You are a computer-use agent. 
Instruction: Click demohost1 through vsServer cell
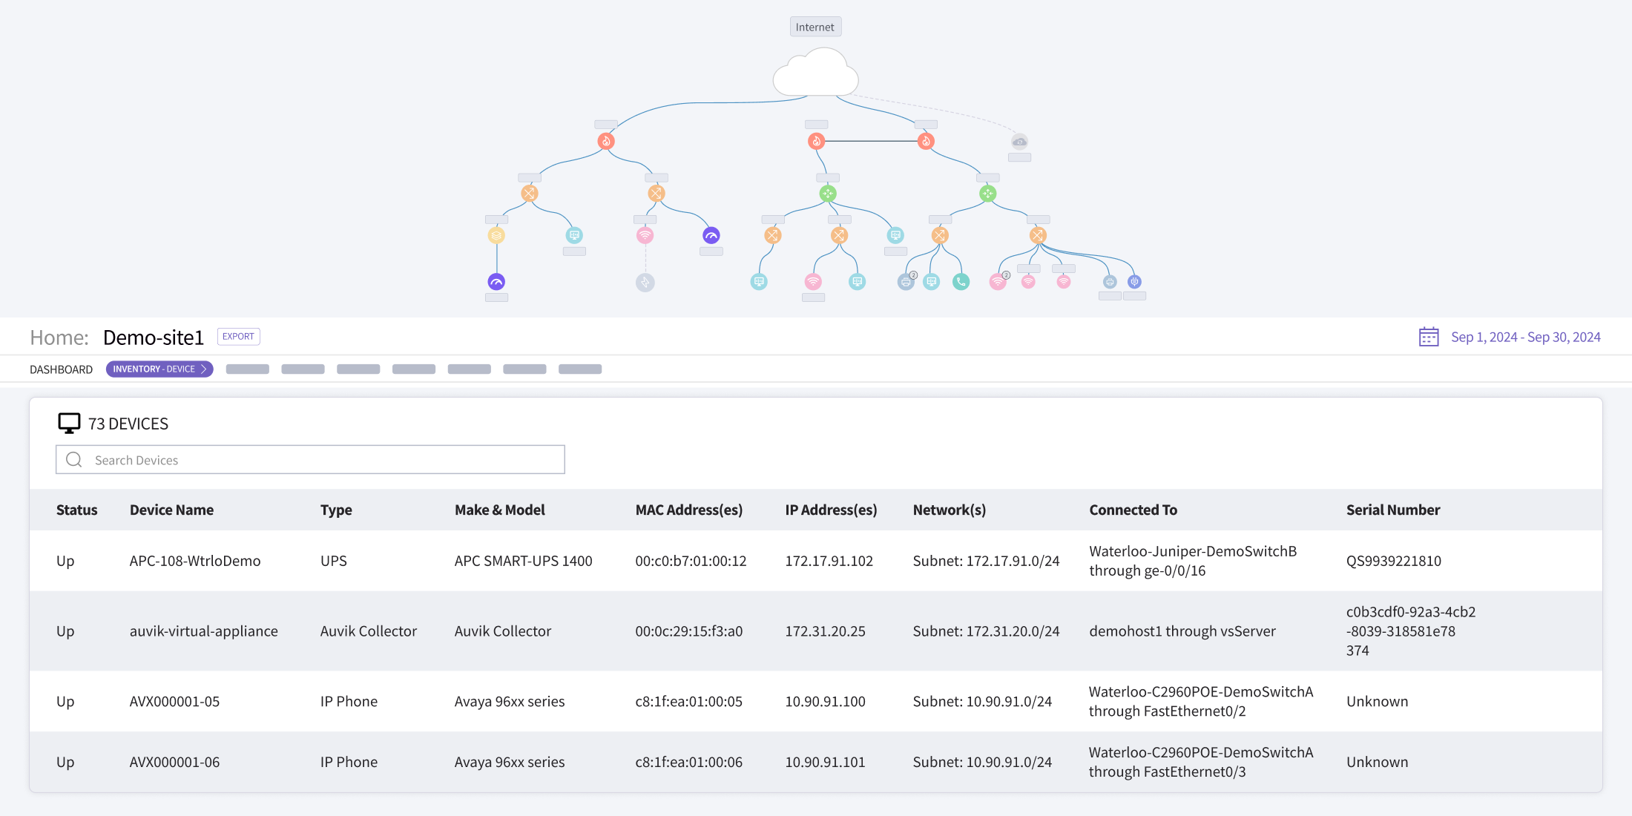tap(1182, 631)
